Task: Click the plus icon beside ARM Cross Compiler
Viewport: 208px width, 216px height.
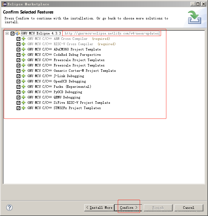Action: (x=23, y=39)
